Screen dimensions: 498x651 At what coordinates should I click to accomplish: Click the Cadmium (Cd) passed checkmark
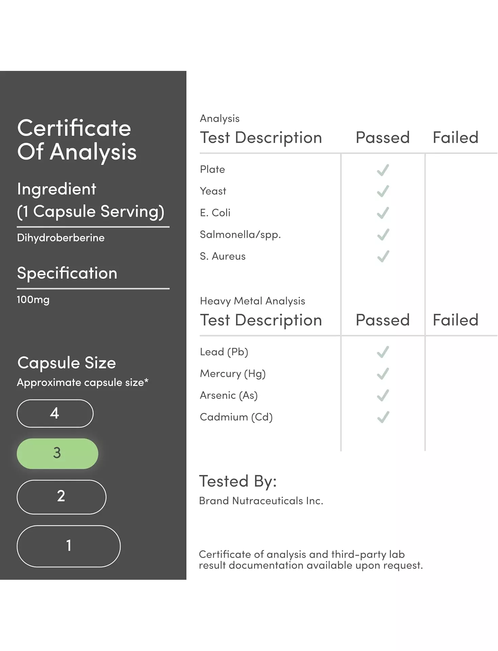point(383,417)
